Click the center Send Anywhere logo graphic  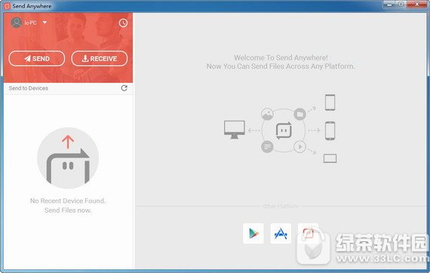click(x=284, y=130)
